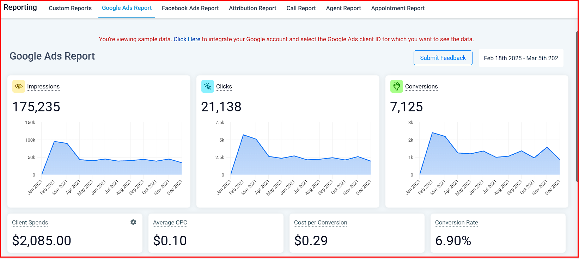The image size is (579, 259).
Task: Click the Reporting heading at top
Action: tap(20, 7)
